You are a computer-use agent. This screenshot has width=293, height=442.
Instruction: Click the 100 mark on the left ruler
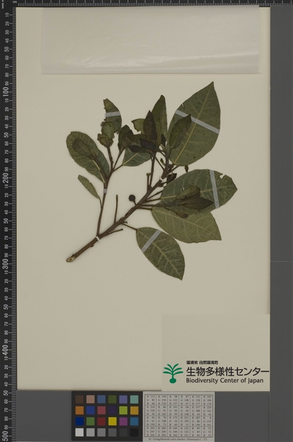point(6,92)
